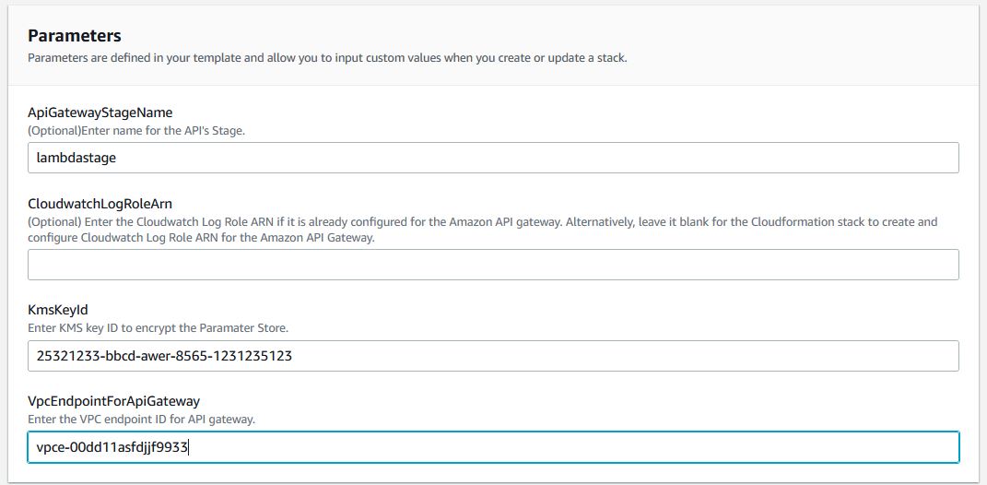Image resolution: width=987 pixels, height=485 pixels.
Task: Click the KmsKeyId field label
Action: [x=57, y=311]
